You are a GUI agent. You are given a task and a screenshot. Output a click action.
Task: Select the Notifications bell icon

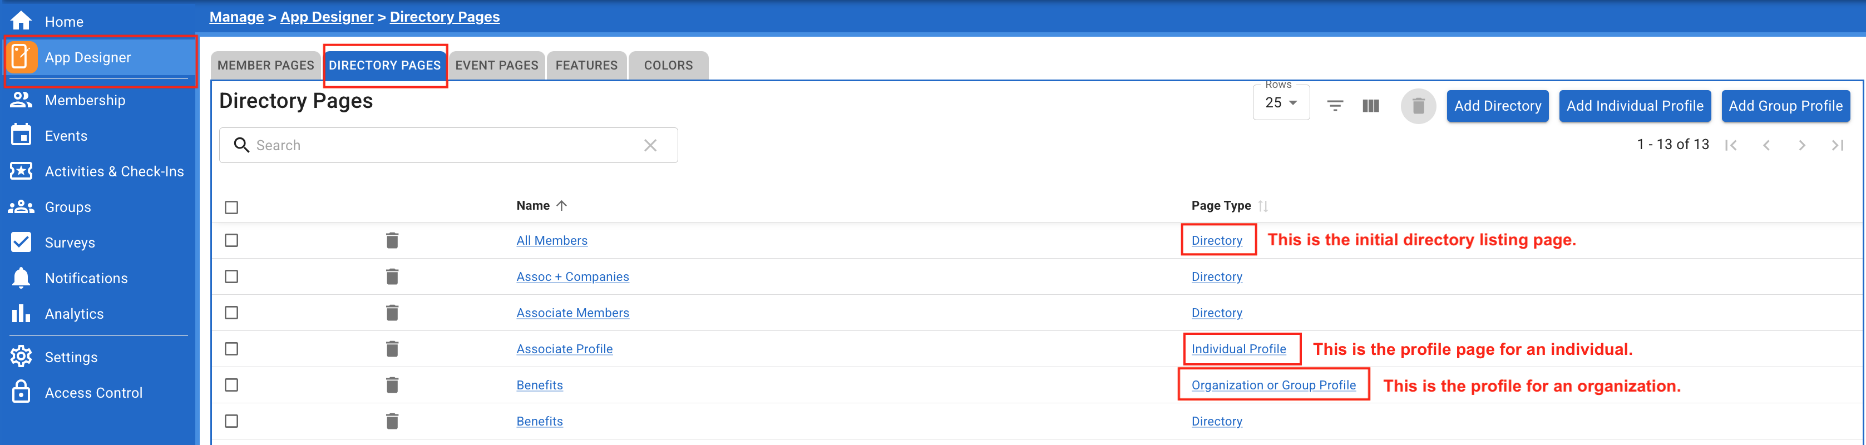[x=21, y=278]
